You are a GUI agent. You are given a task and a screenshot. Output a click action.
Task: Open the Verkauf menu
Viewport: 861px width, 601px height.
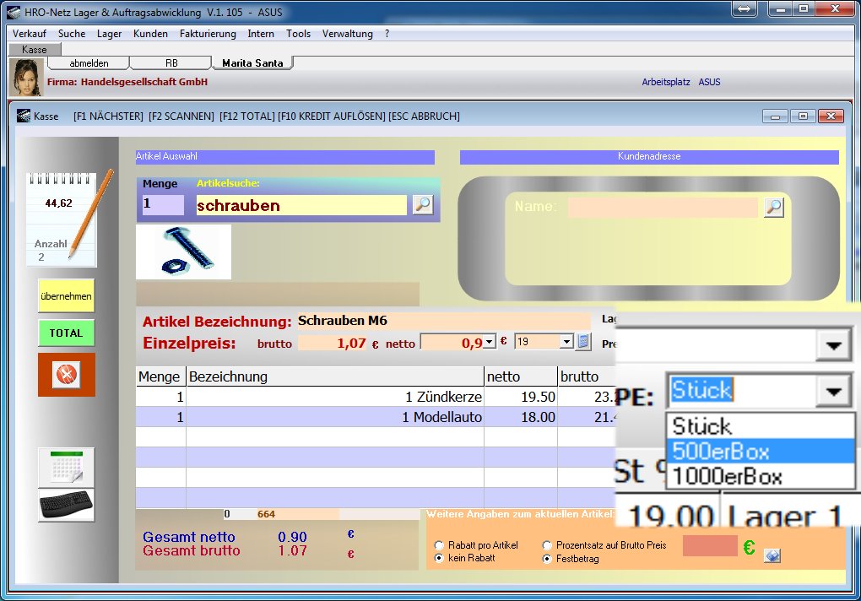(29, 34)
